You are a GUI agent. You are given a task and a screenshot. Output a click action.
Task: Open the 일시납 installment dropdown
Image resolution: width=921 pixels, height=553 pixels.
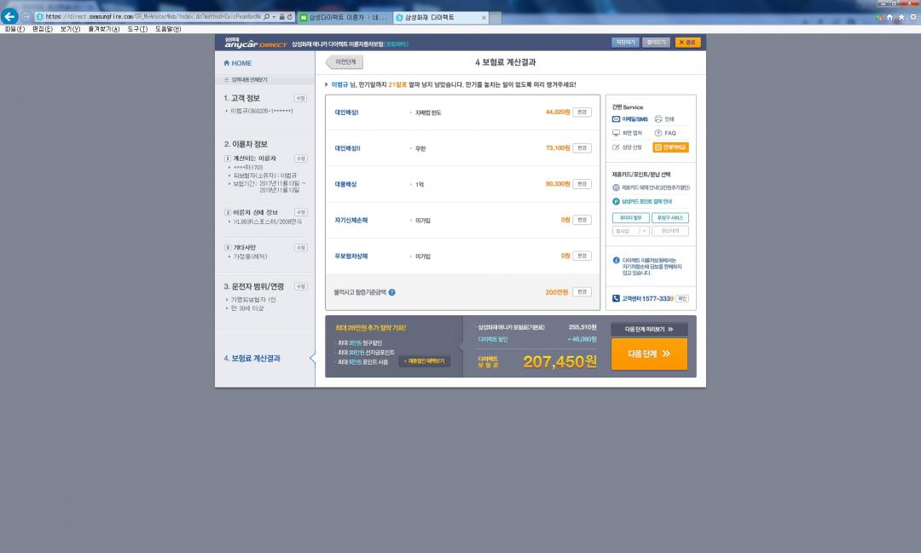pyautogui.click(x=631, y=231)
